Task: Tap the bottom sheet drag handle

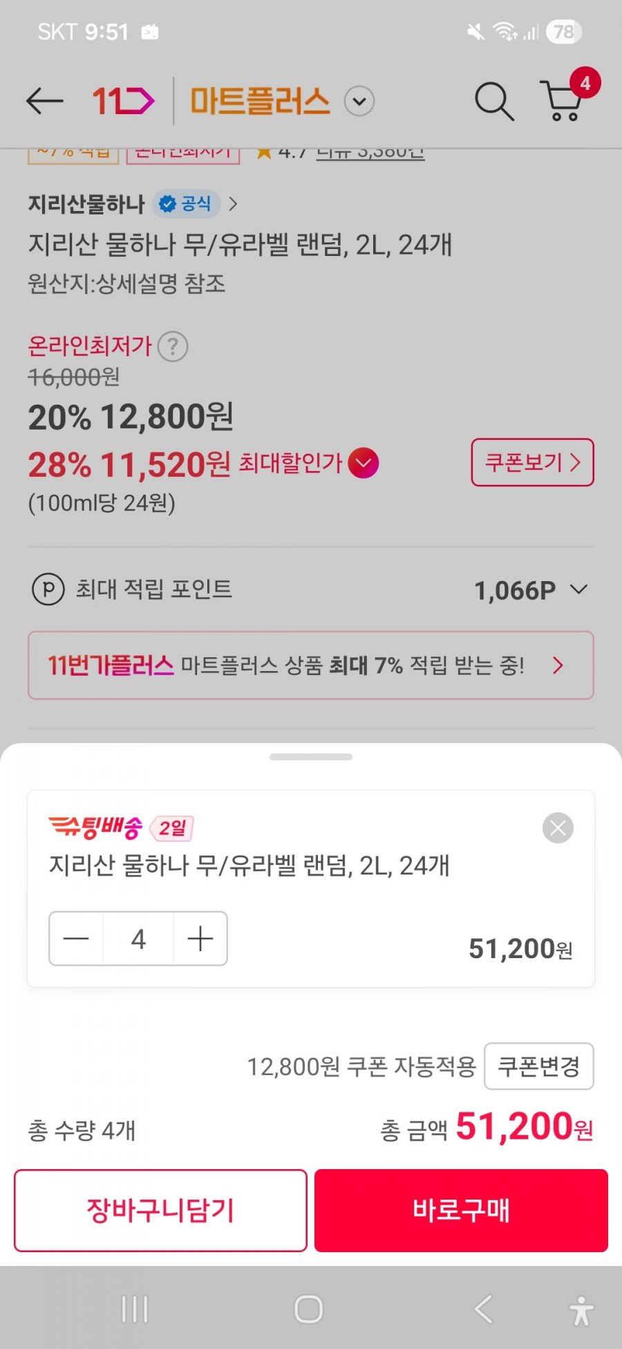Action: [311, 757]
